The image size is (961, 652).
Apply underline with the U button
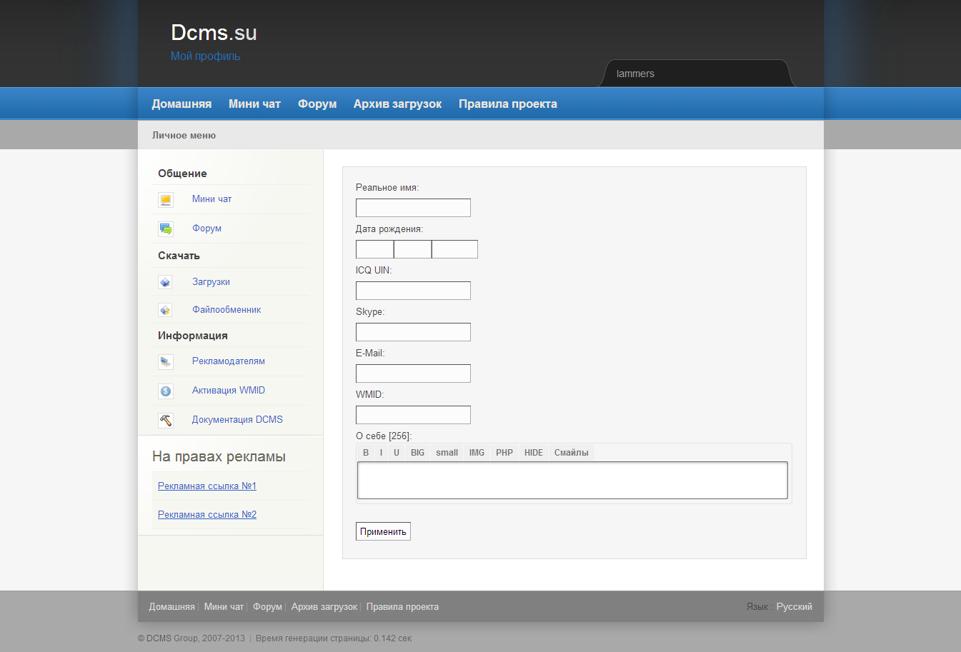coord(397,453)
